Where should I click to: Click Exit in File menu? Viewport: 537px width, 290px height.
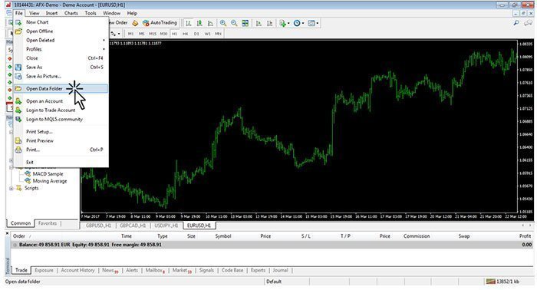[61, 162]
